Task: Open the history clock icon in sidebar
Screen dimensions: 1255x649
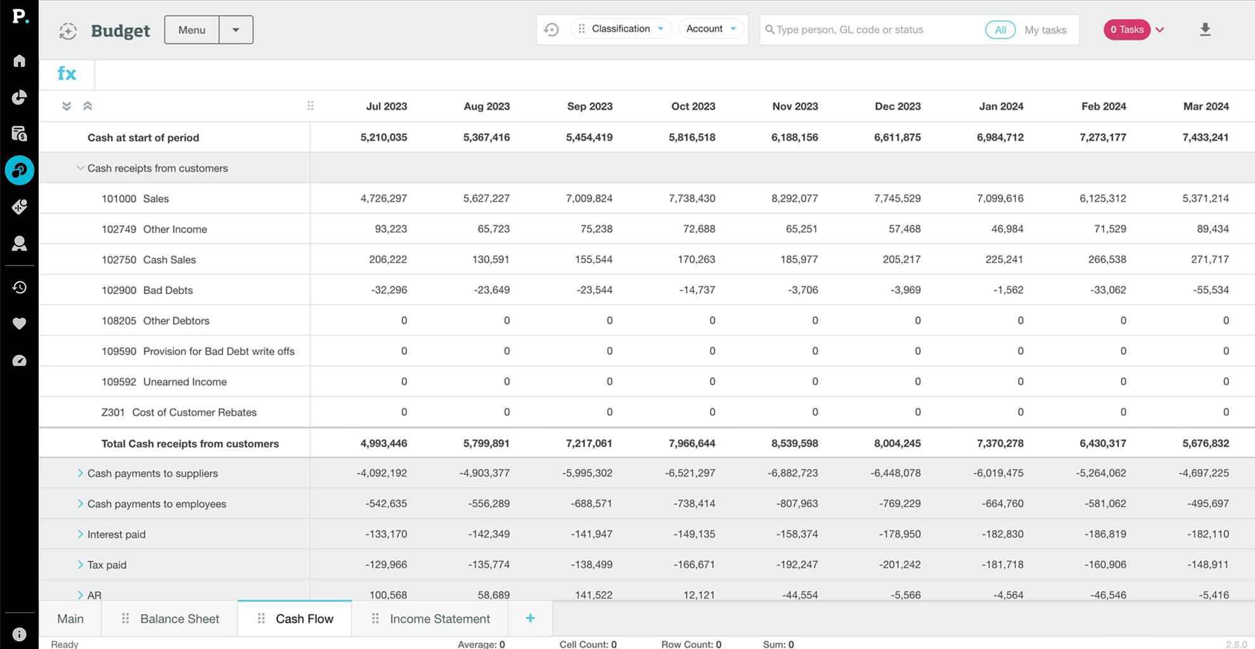Action: [x=19, y=287]
